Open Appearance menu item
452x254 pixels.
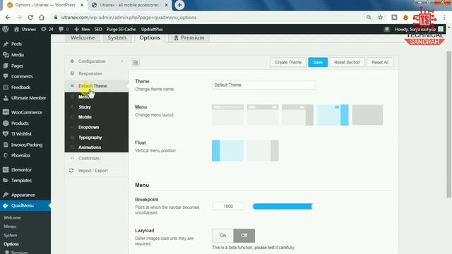coord(23,195)
